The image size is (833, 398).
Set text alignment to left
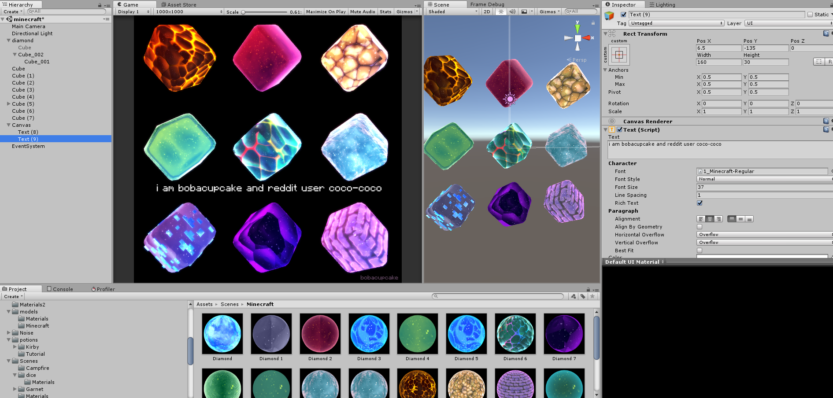tap(701, 219)
